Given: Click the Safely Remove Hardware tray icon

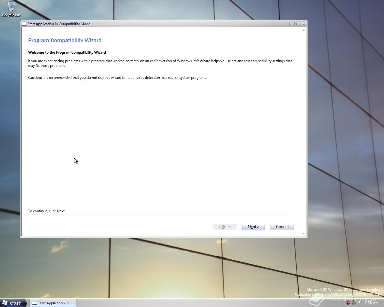Looking at the screenshot, I should (353, 303).
